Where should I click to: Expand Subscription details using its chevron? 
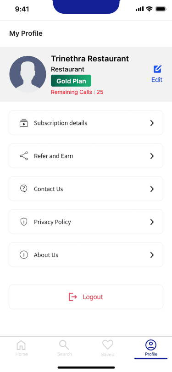pyautogui.click(x=152, y=123)
